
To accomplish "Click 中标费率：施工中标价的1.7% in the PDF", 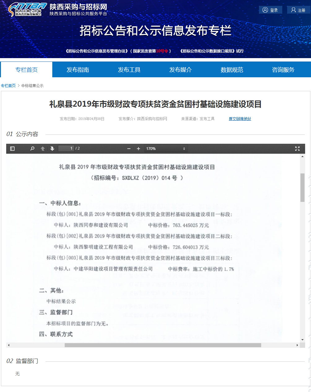I will point(201,269).
